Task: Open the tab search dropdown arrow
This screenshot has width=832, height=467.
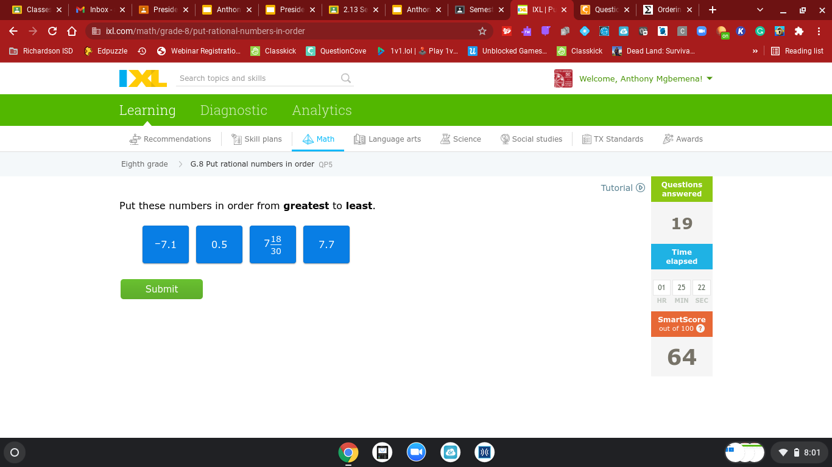Action: coord(760,10)
